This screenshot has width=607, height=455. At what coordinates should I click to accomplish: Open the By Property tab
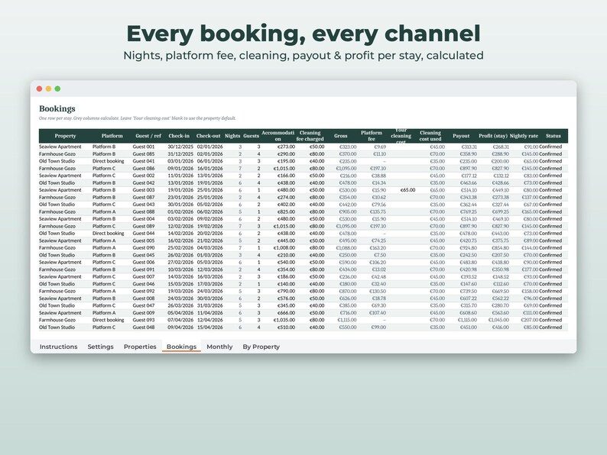click(261, 347)
